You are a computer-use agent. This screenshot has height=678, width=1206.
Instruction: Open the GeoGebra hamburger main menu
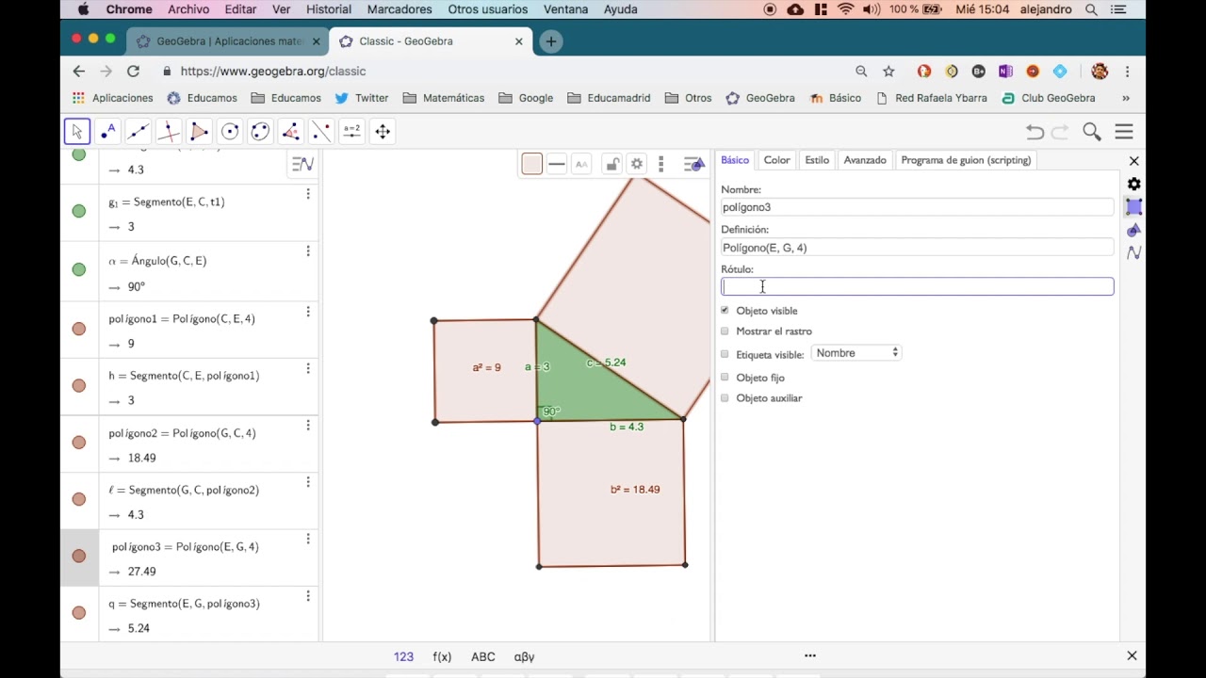(x=1124, y=132)
